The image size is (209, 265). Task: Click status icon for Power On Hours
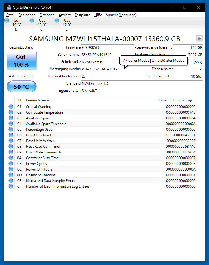(x=11, y=169)
